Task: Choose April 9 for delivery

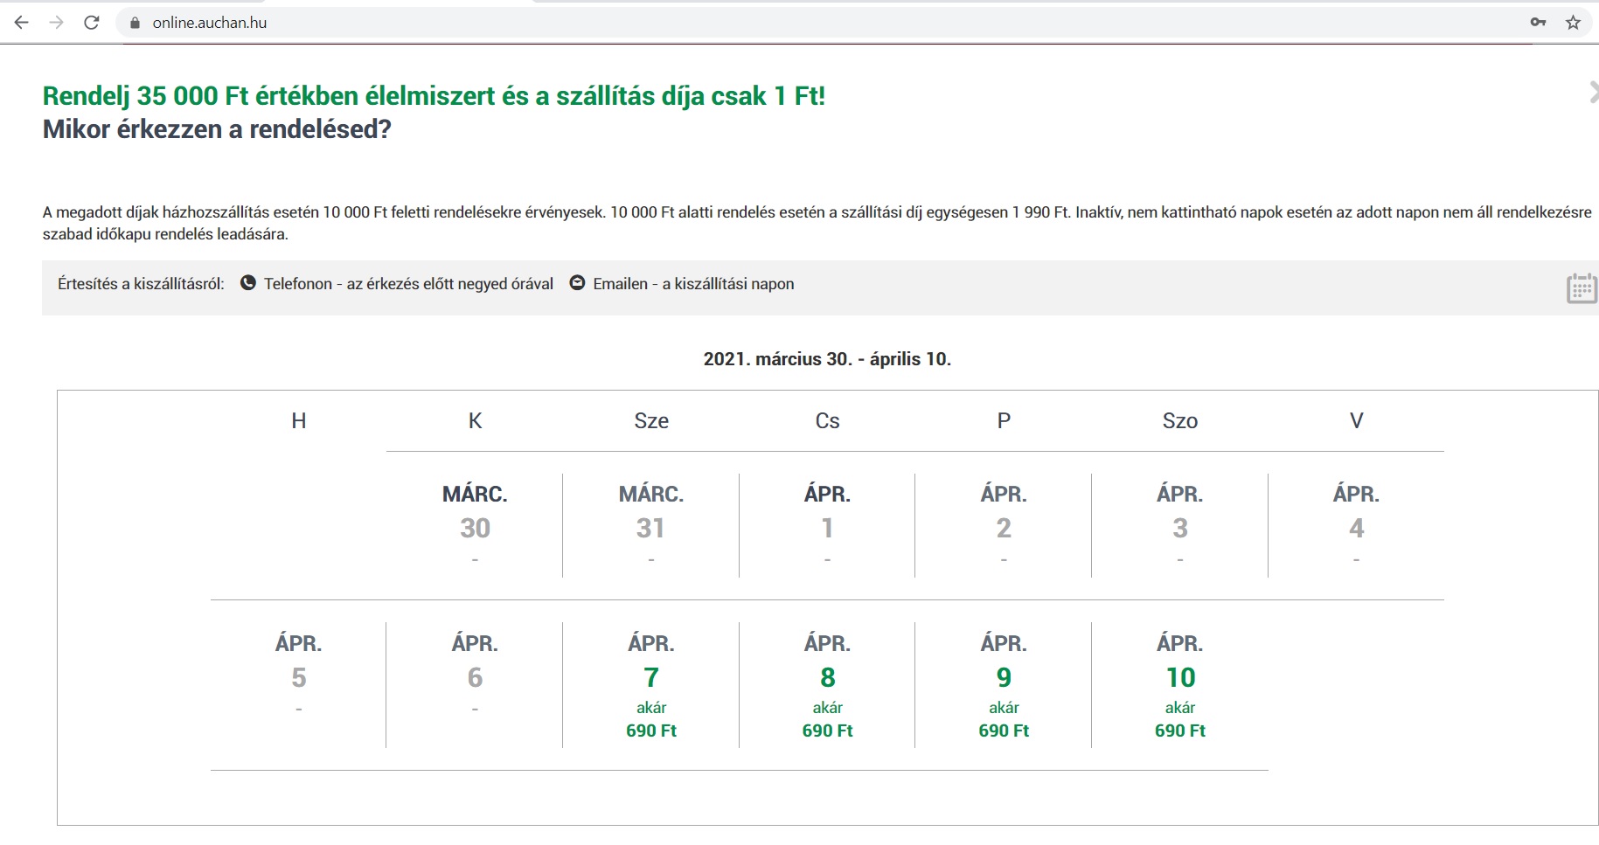Action: point(1004,686)
